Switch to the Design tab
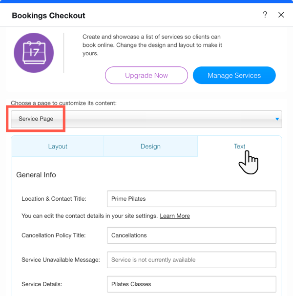Screen dimensions: 293x296 (150, 146)
